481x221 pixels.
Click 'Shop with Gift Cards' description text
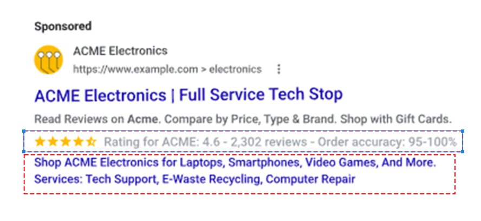(x=401, y=119)
